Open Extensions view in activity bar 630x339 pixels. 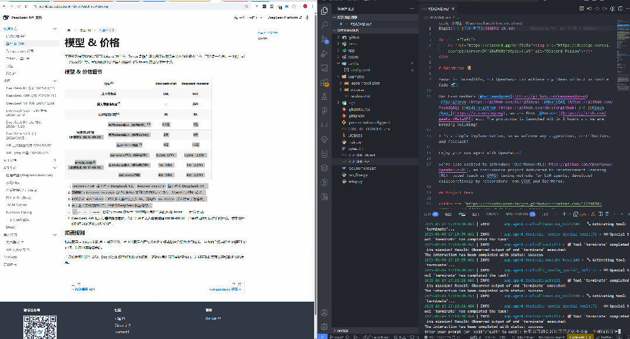tap(325, 83)
